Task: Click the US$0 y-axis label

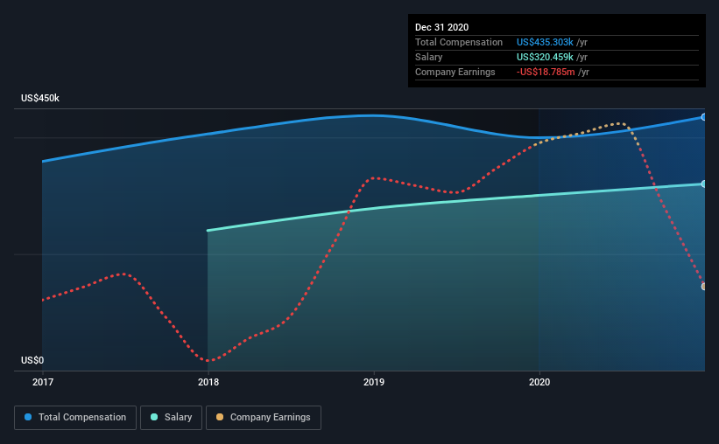Action: (x=32, y=361)
